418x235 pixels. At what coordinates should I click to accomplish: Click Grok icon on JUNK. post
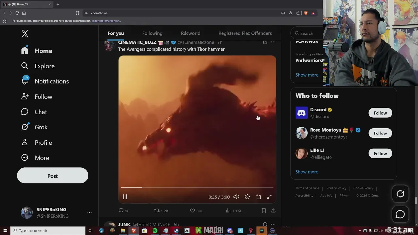pyautogui.click(x=265, y=224)
